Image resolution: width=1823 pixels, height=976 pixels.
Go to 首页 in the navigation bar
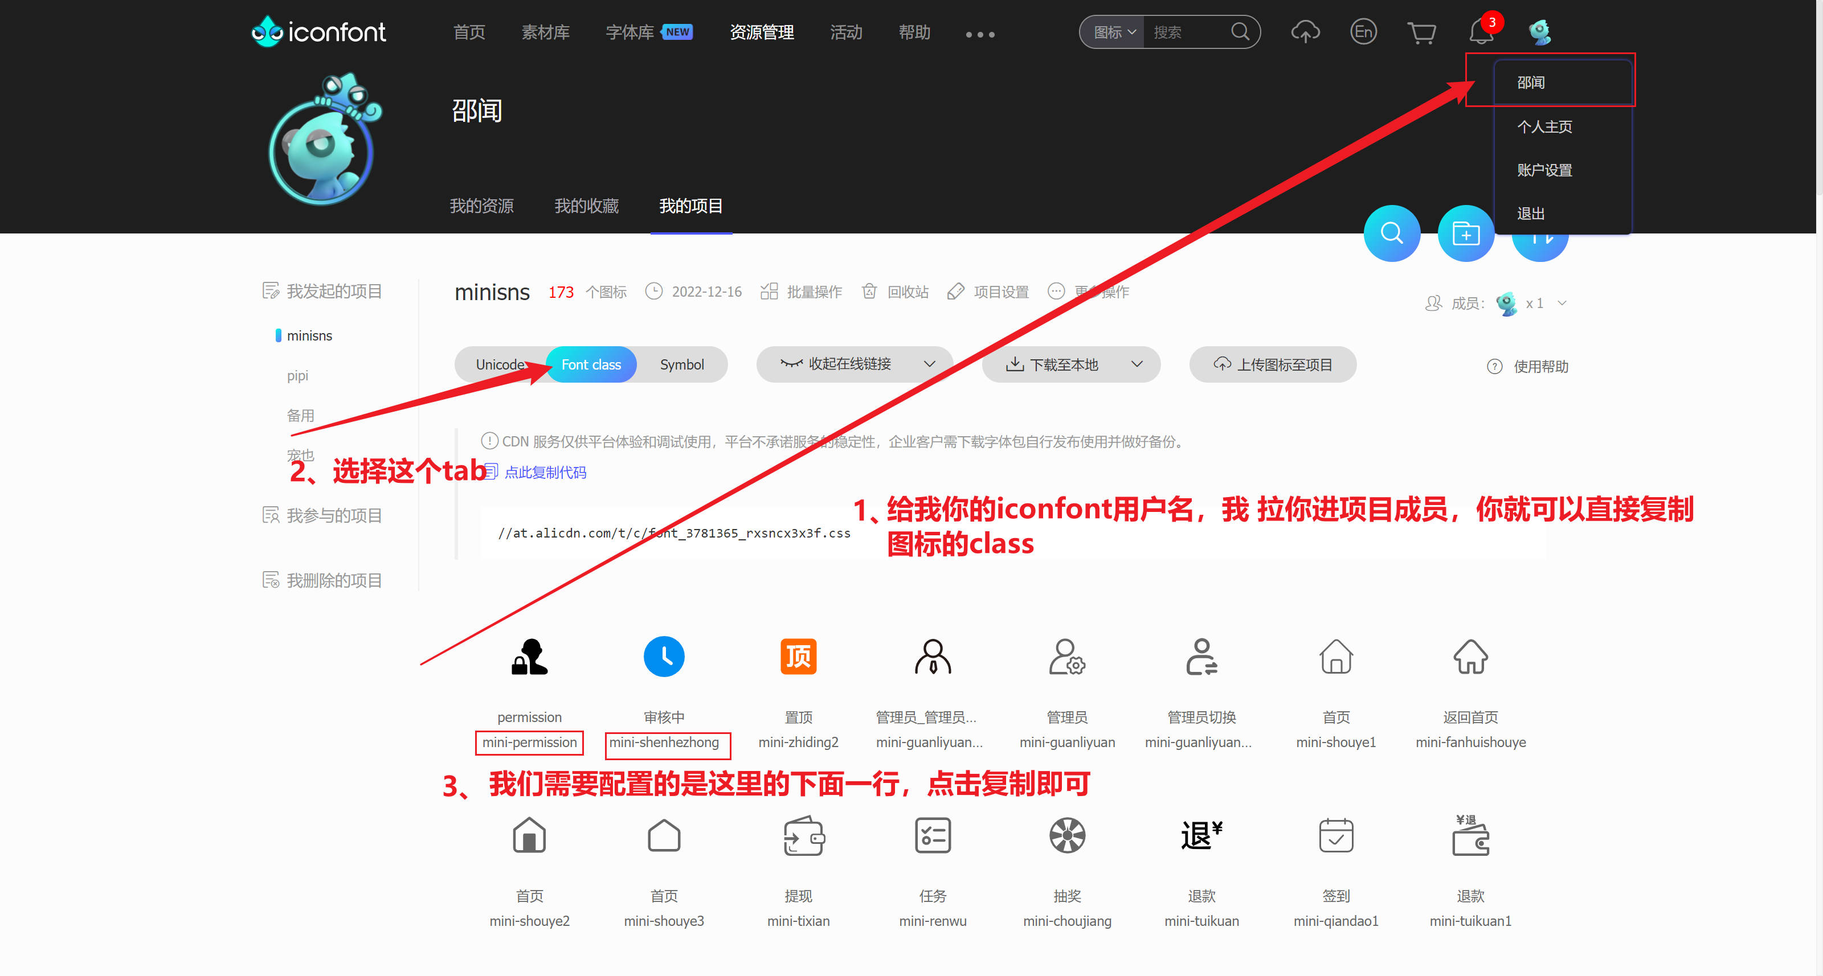point(469,32)
